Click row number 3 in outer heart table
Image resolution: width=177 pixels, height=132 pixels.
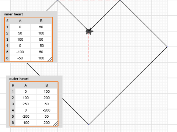click(13, 104)
